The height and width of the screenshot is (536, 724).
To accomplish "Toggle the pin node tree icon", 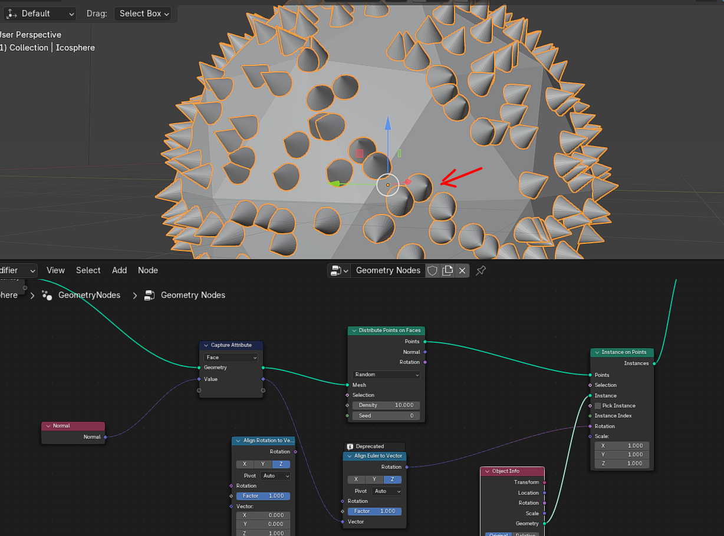I will tap(481, 270).
